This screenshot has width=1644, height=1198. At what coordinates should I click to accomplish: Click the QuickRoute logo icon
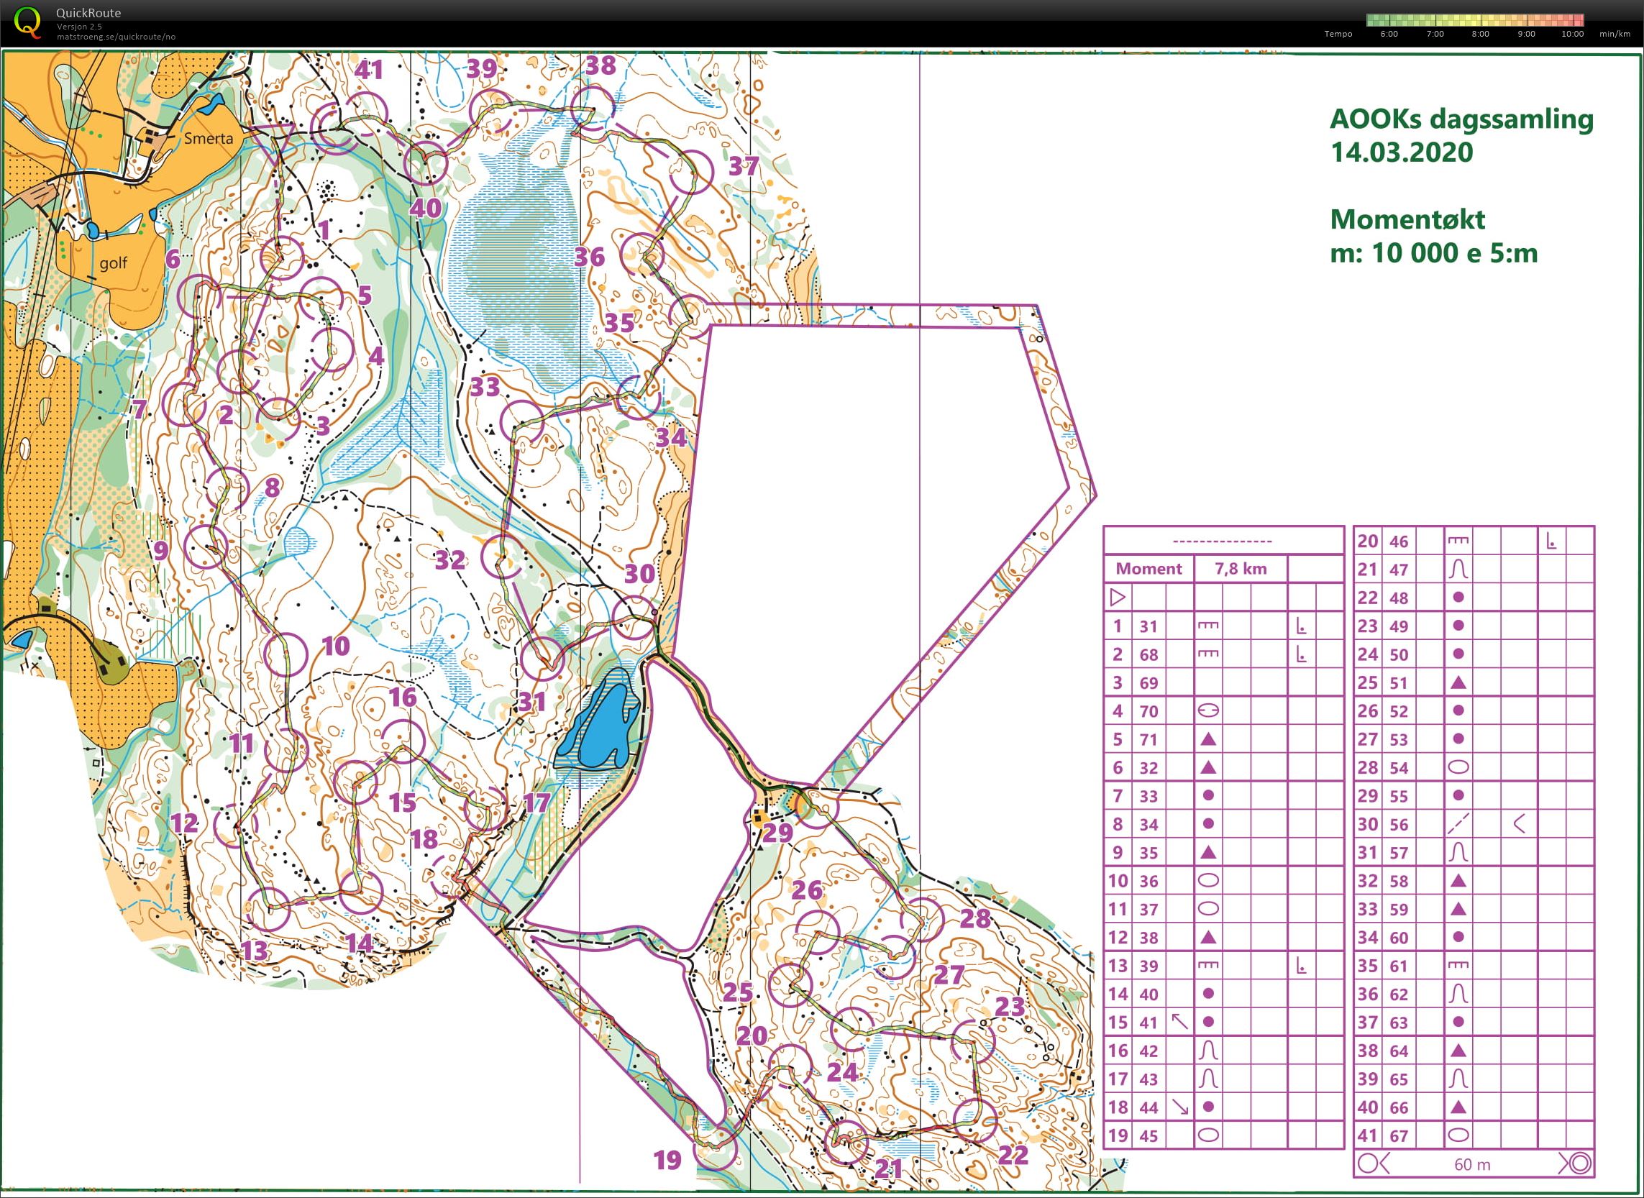tap(27, 22)
